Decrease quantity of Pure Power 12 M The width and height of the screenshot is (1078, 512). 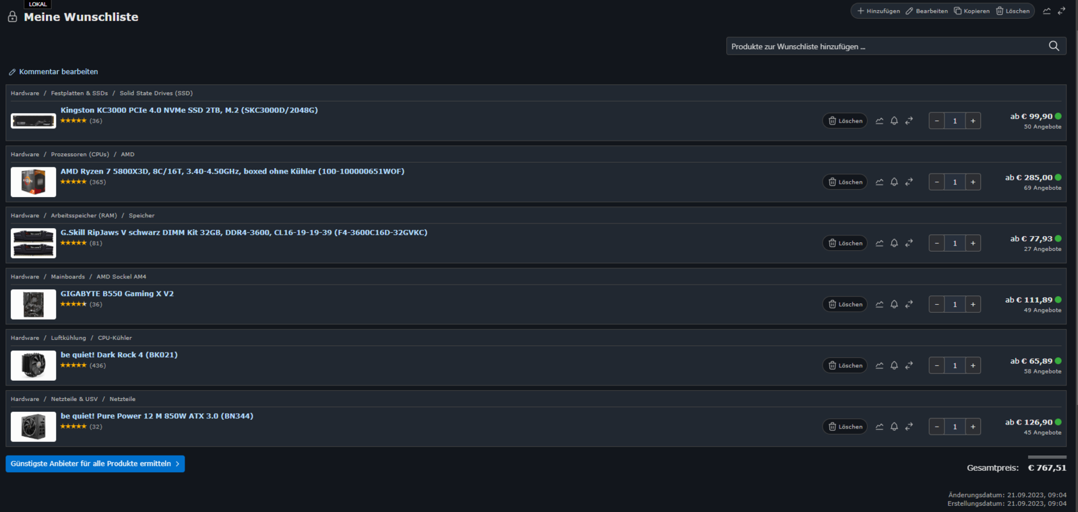click(937, 427)
